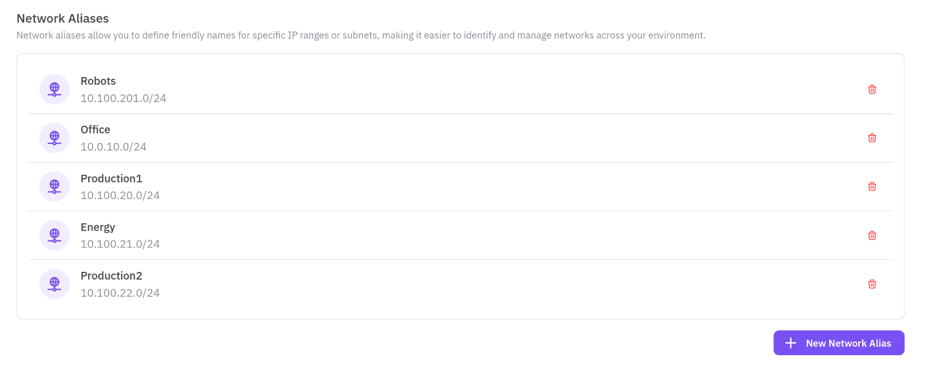Click the 10.0.10.0/24 subnet text
925x375 pixels.
click(113, 147)
